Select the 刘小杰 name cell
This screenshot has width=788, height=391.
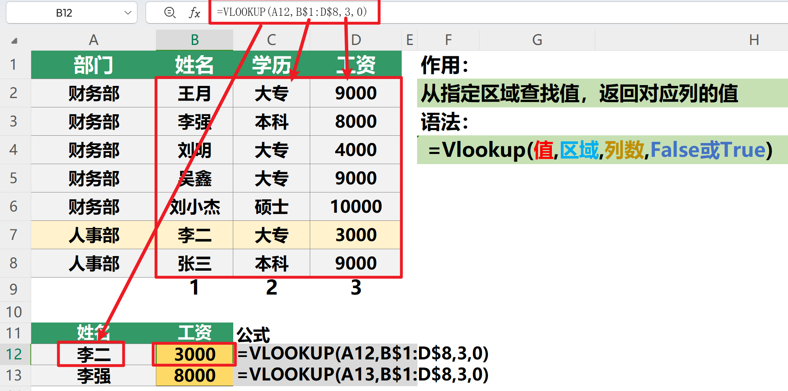click(195, 207)
